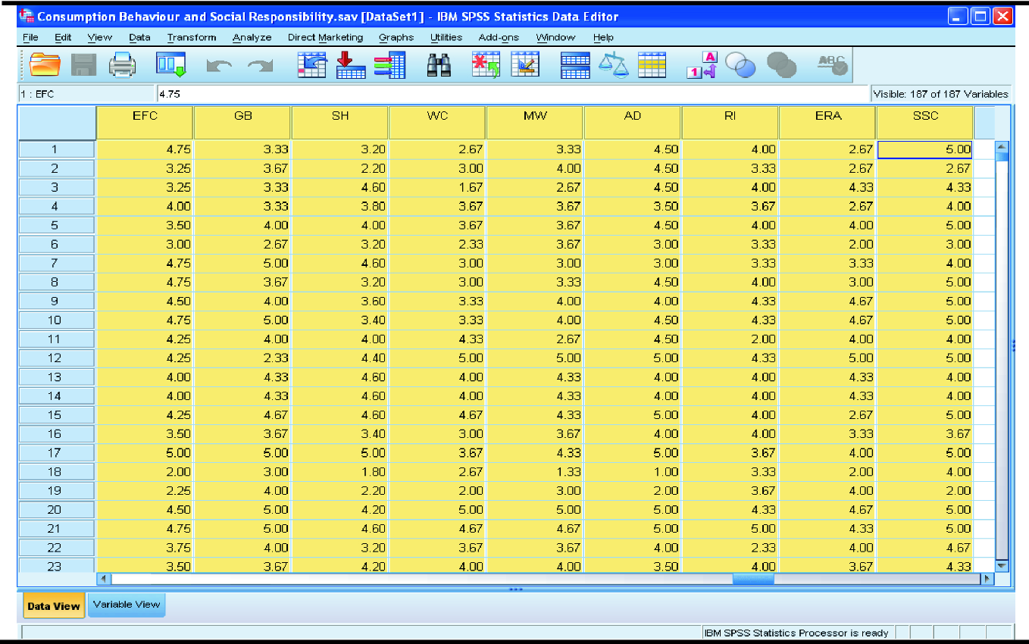This screenshot has width=1029, height=644.
Task: Click the horizontal scrollbar thumb
Action: (752, 579)
